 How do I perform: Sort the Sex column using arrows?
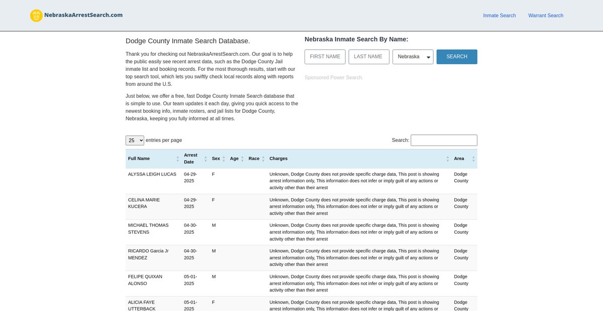click(x=224, y=159)
